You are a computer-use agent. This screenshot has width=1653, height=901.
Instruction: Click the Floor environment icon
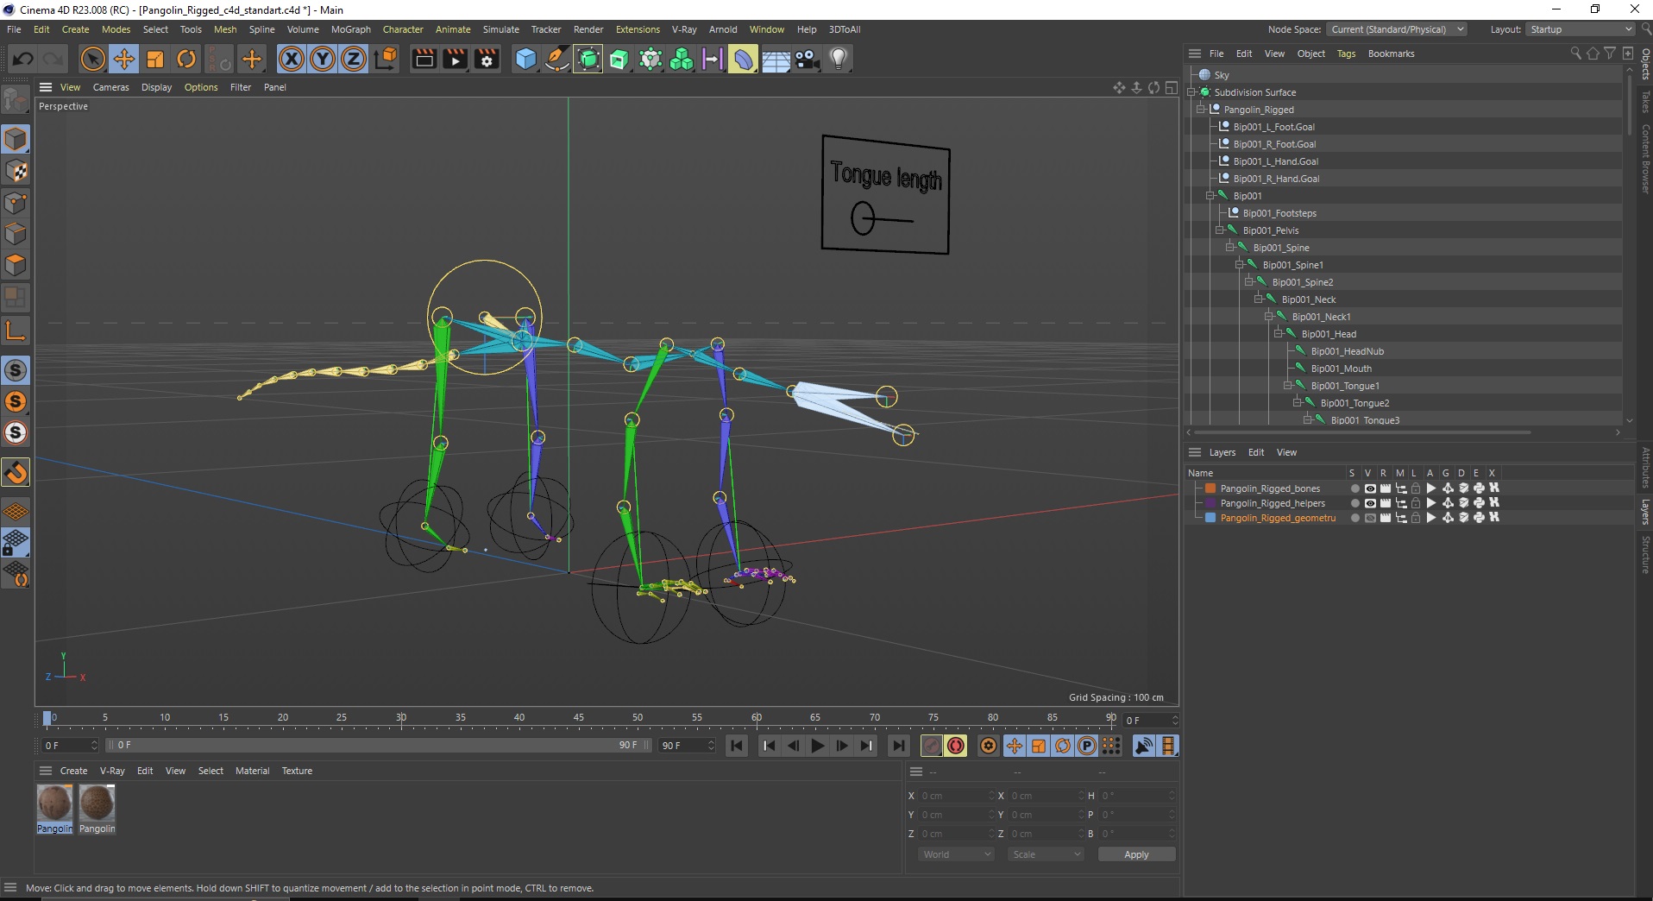point(775,59)
